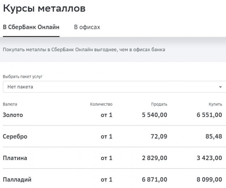The image size is (226, 188).
Task: Click silver sell price 72,09
Action: click(x=159, y=136)
